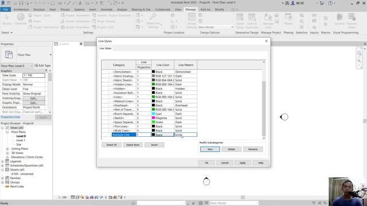Switch to the Massing & Site tab
The height and width of the screenshot is (206, 367).
(x=141, y=9)
